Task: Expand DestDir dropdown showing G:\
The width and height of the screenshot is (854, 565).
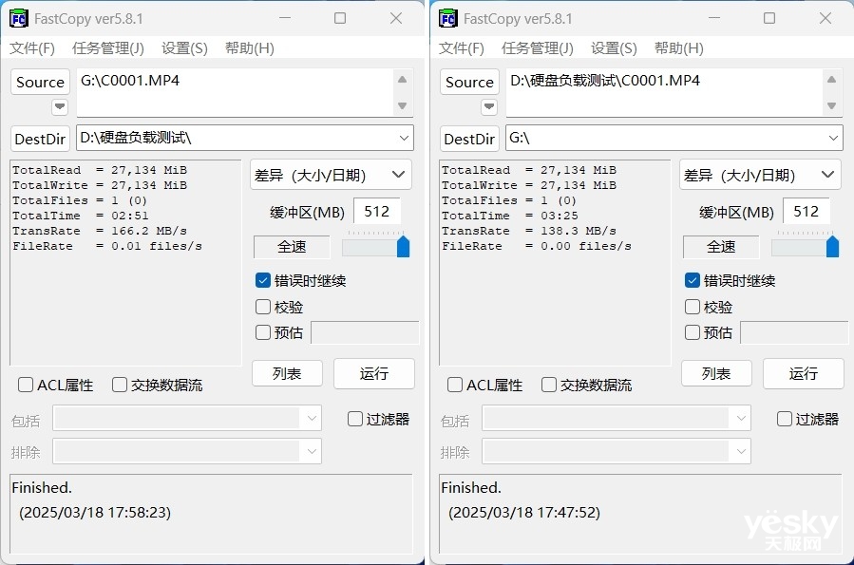Action: tap(833, 138)
